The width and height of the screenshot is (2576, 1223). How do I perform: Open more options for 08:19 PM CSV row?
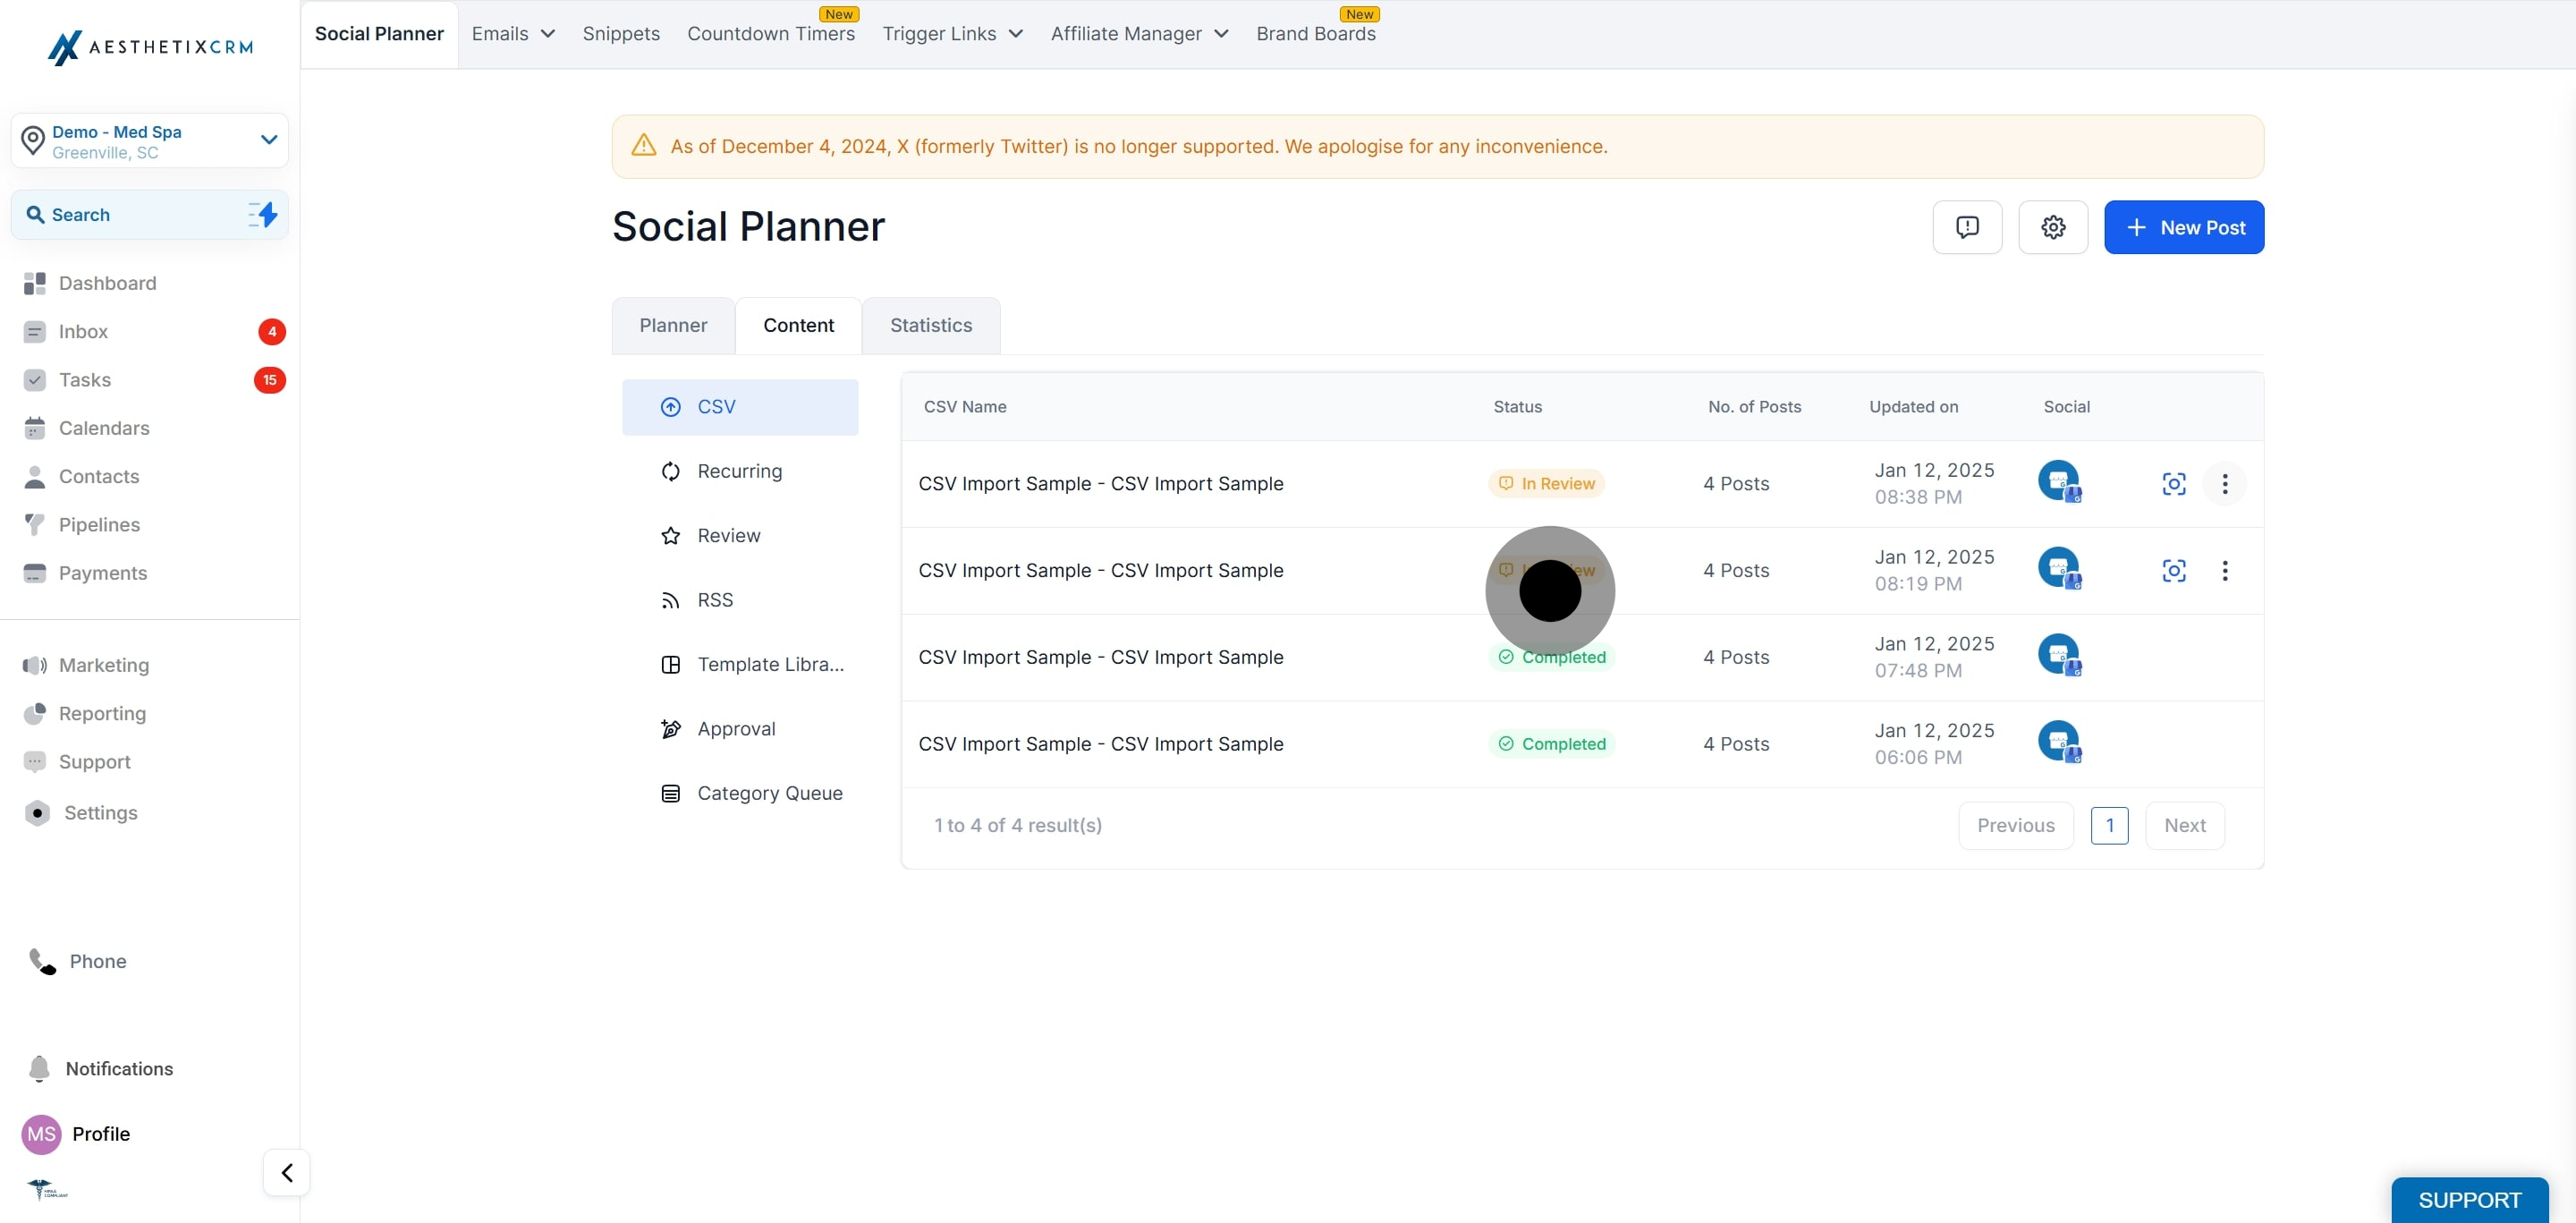coord(2224,570)
